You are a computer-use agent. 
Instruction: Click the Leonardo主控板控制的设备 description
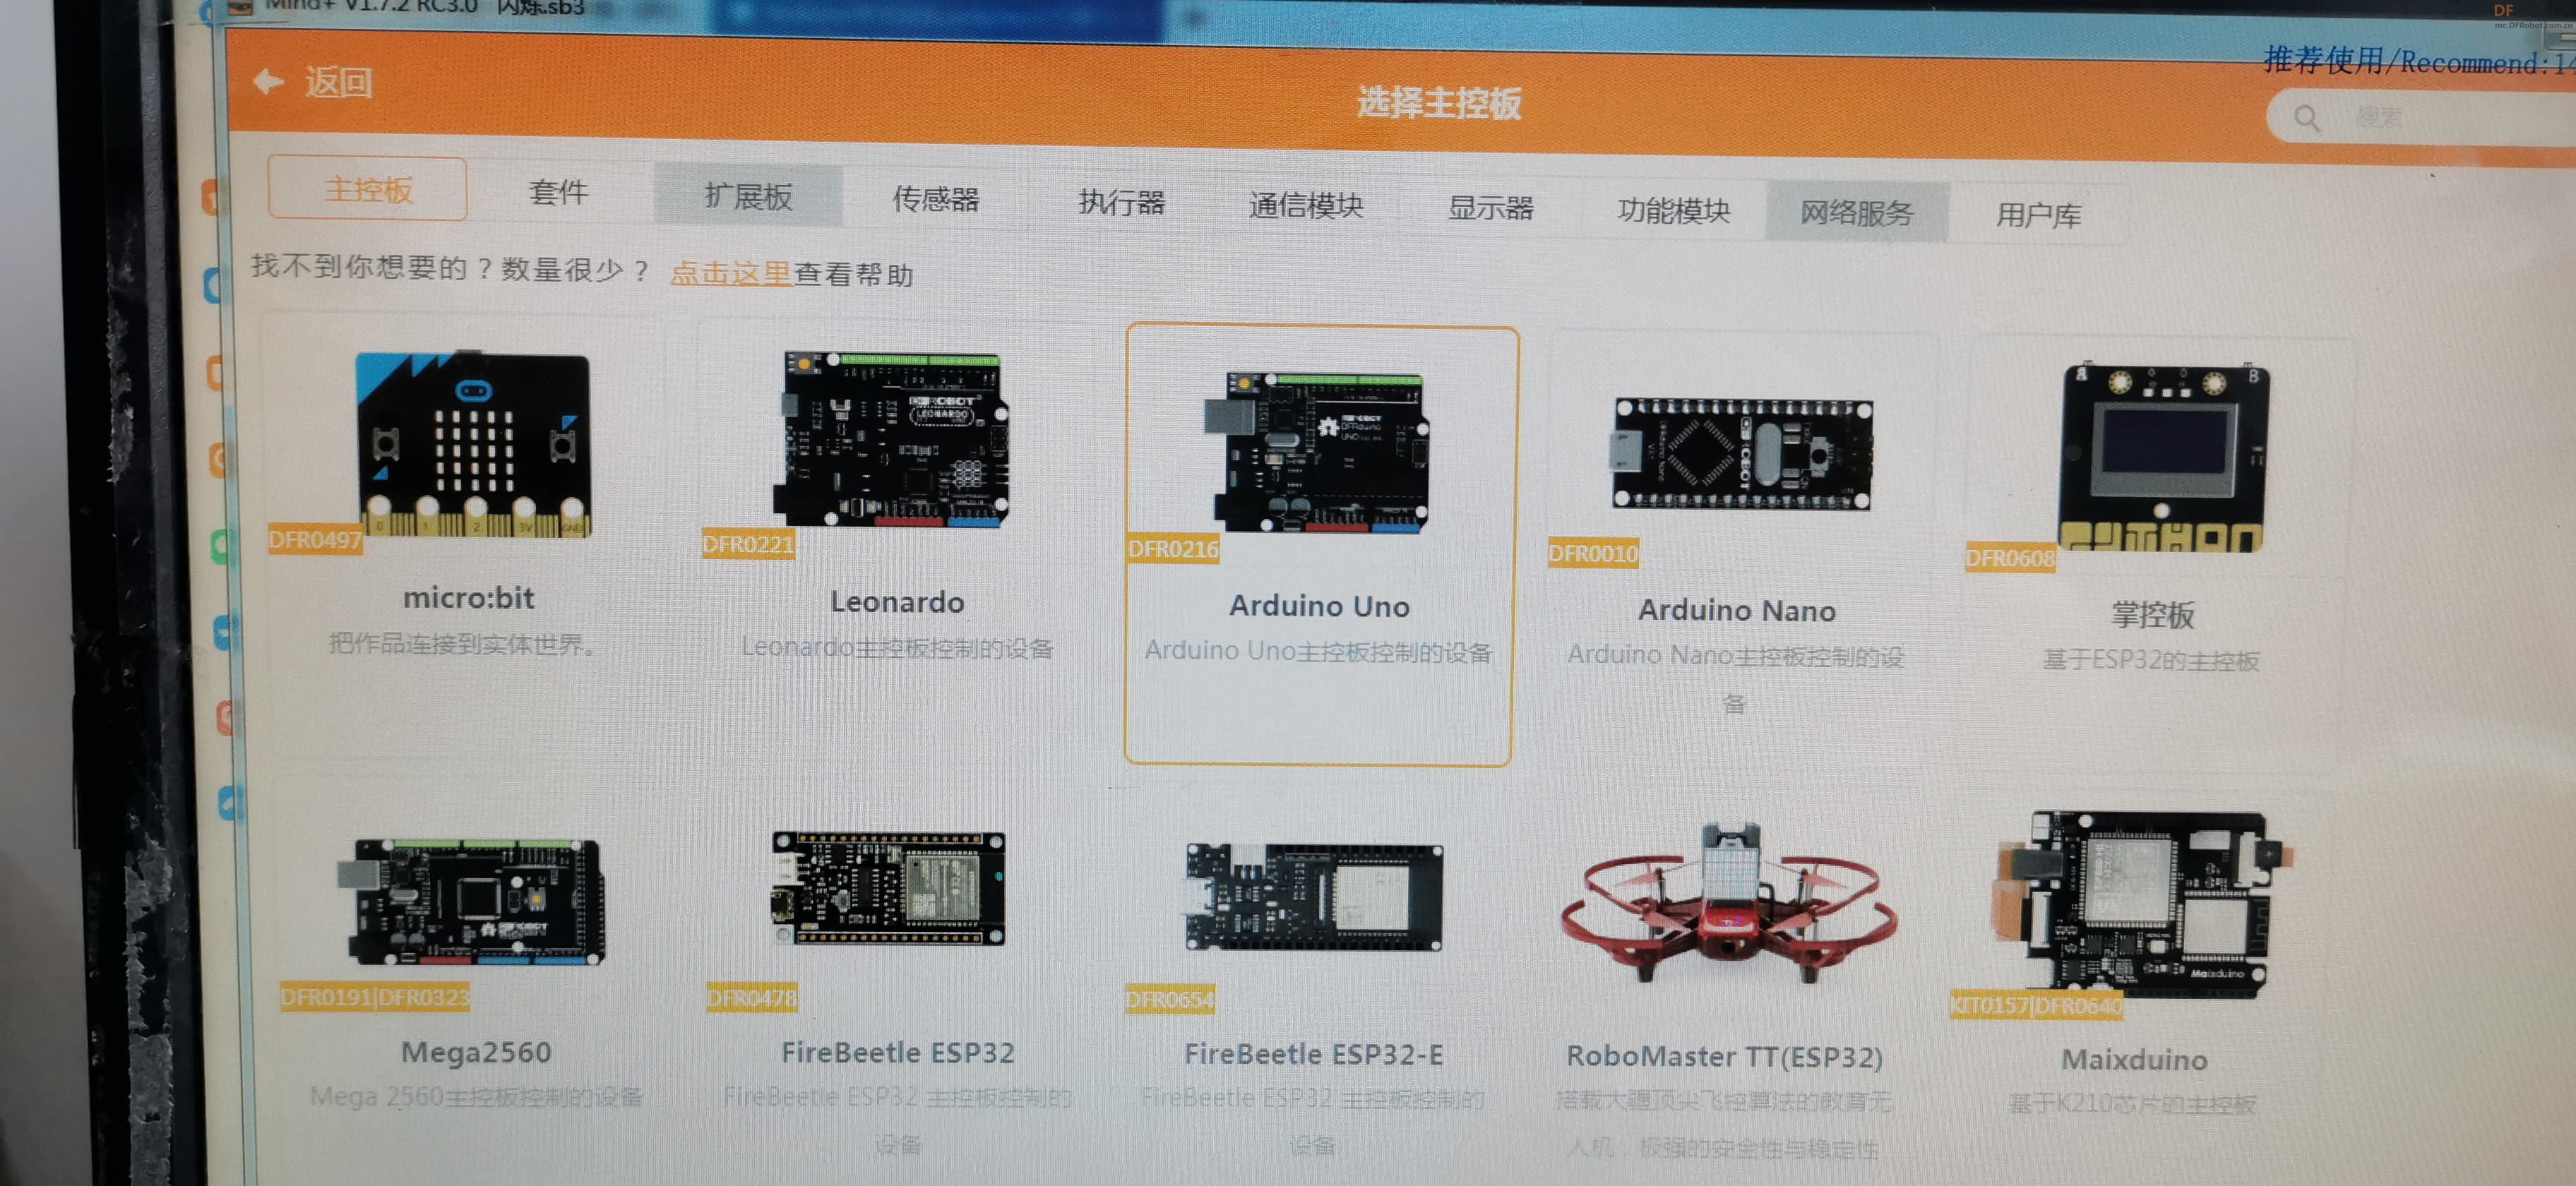[x=897, y=648]
